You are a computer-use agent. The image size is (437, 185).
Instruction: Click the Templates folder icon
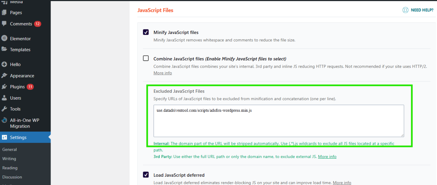pyautogui.click(x=4, y=49)
